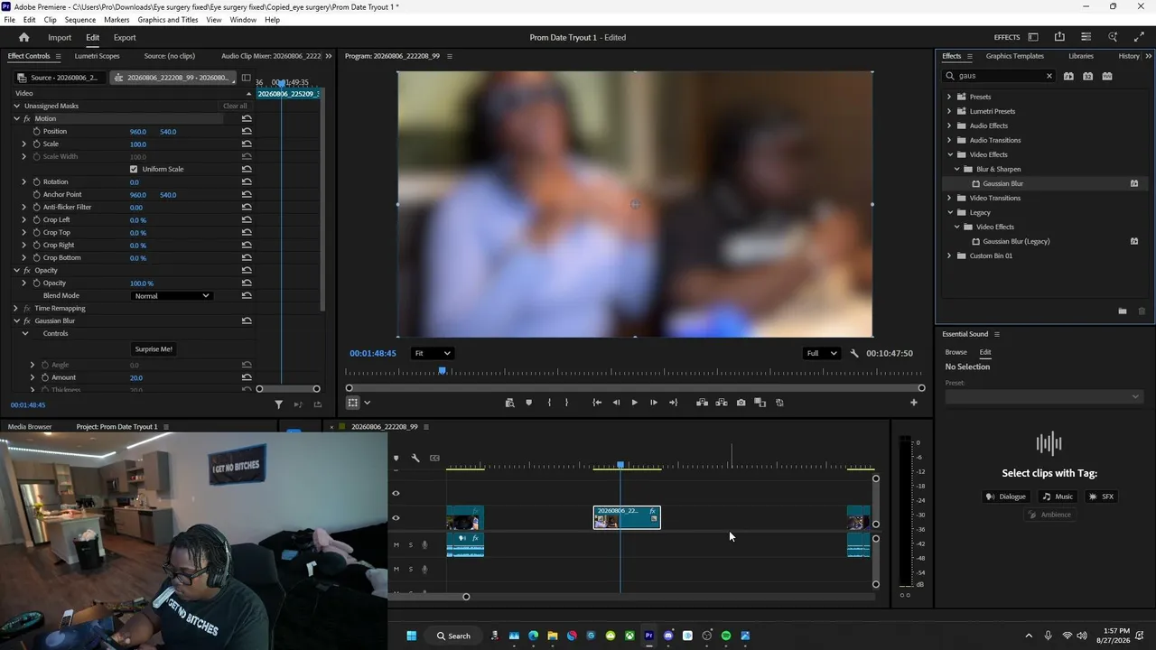The width and height of the screenshot is (1156, 650).
Task: Enable voice-over record on first audio track
Action: click(424, 544)
